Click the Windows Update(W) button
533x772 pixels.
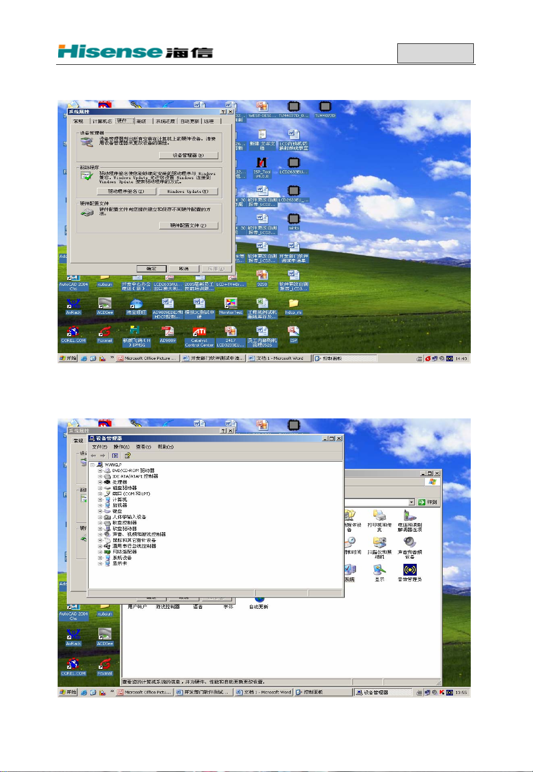[x=188, y=191]
